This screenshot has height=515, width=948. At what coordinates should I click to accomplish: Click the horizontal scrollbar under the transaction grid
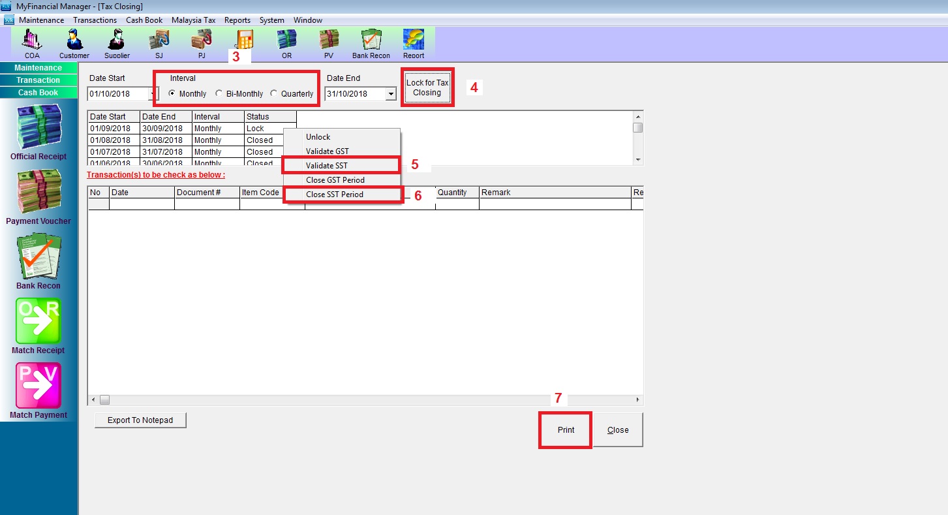[365, 399]
